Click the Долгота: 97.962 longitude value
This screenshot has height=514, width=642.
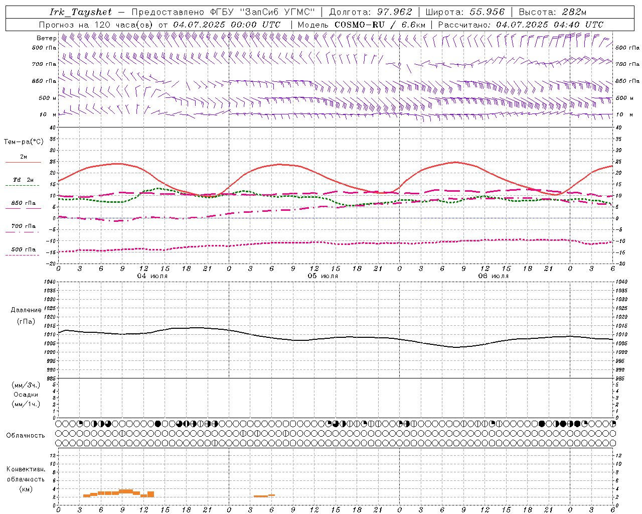(x=371, y=12)
